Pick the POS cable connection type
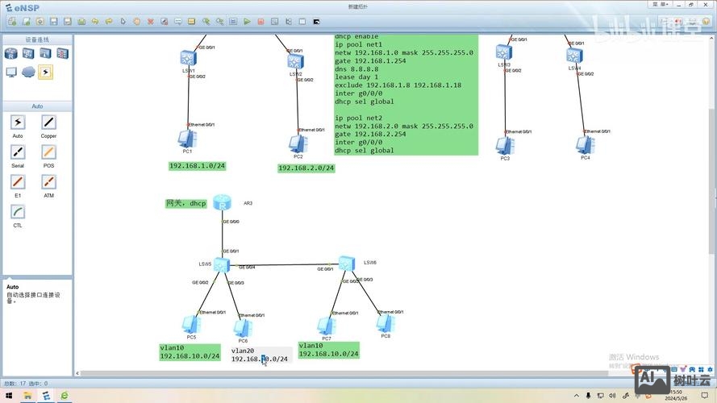 (x=49, y=152)
